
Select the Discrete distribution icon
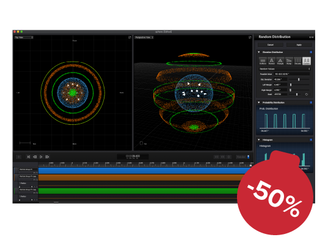tap(297, 61)
